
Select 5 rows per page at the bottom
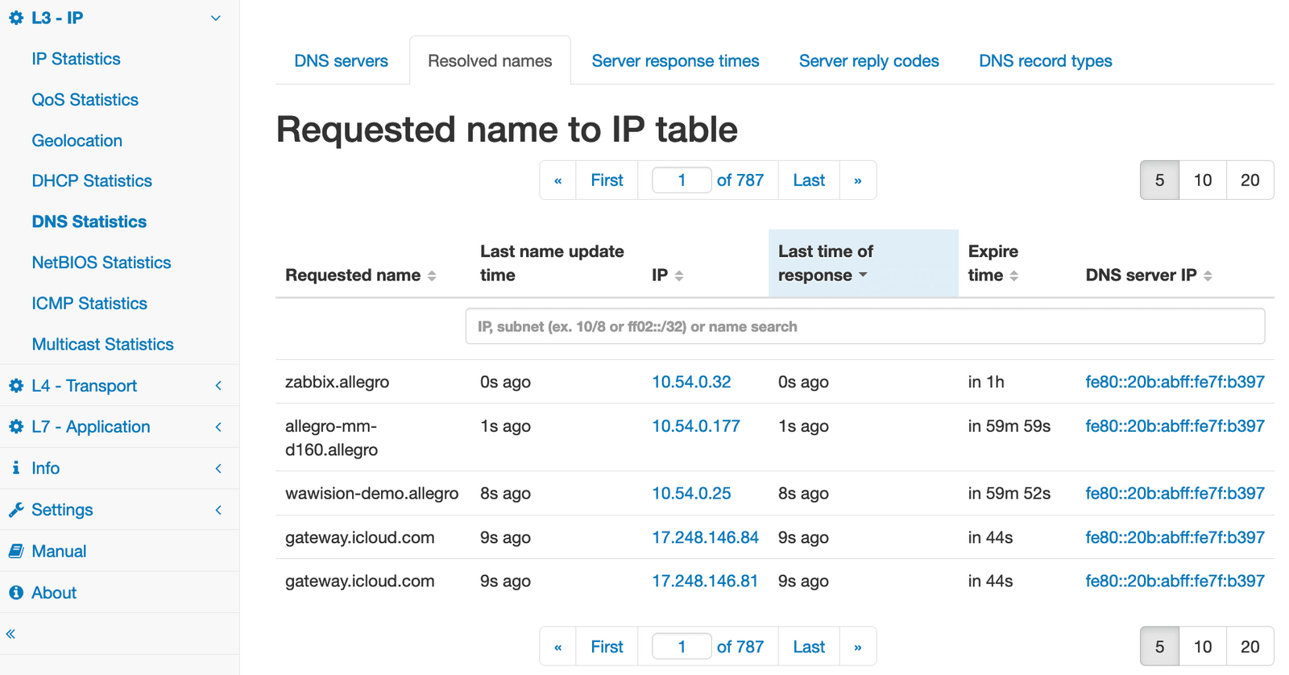click(x=1159, y=647)
